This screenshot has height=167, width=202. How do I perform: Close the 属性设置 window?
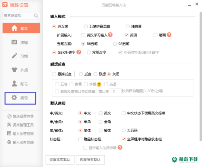[x=197, y=4]
